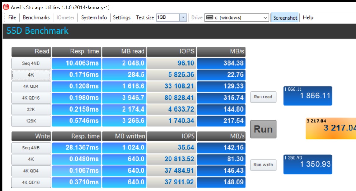
Task: Click inside the Test size 1GB field
Action: pos(168,17)
